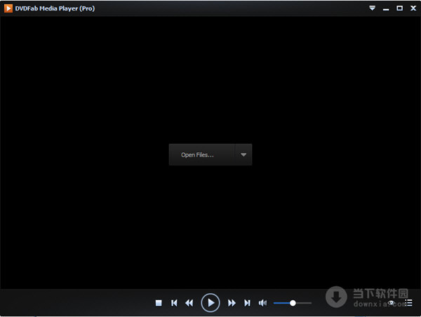The width and height of the screenshot is (421, 317).
Task: Minimize the DVDFab Media Player window
Action: pyautogui.click(x=386, y=10)
